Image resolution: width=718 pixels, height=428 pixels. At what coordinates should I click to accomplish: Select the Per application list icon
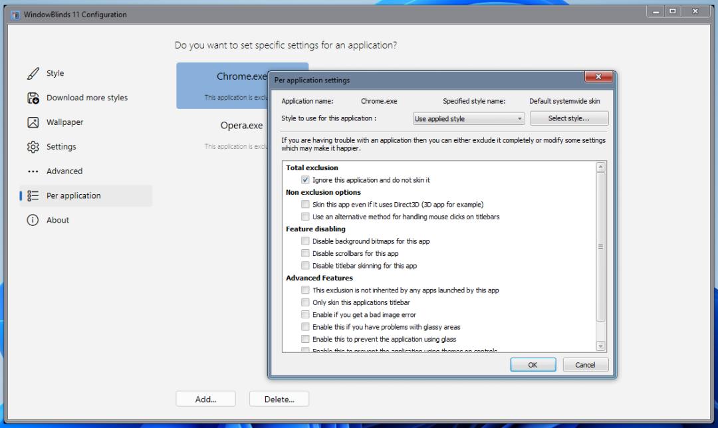tap(32, 195)
